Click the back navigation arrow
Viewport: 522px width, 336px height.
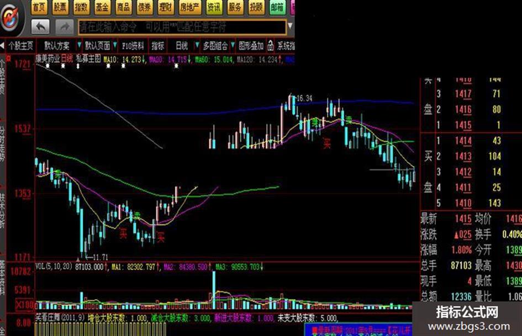tap(41, 26)
